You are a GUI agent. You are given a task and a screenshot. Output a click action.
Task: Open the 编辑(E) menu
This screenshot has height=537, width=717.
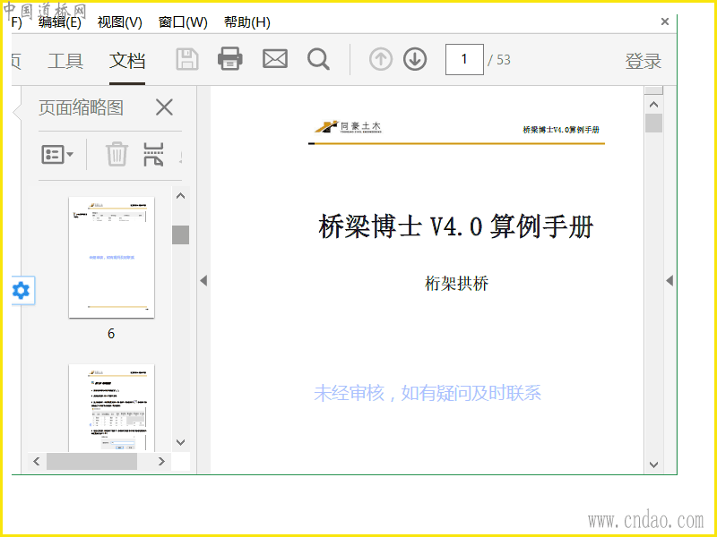[60, 21]
